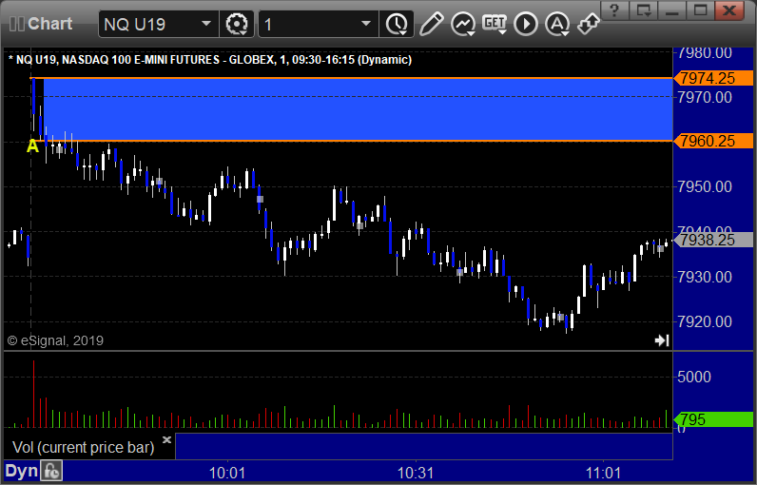Open symbol settings gear menu
757x485 pixels.
pos(237,24)
